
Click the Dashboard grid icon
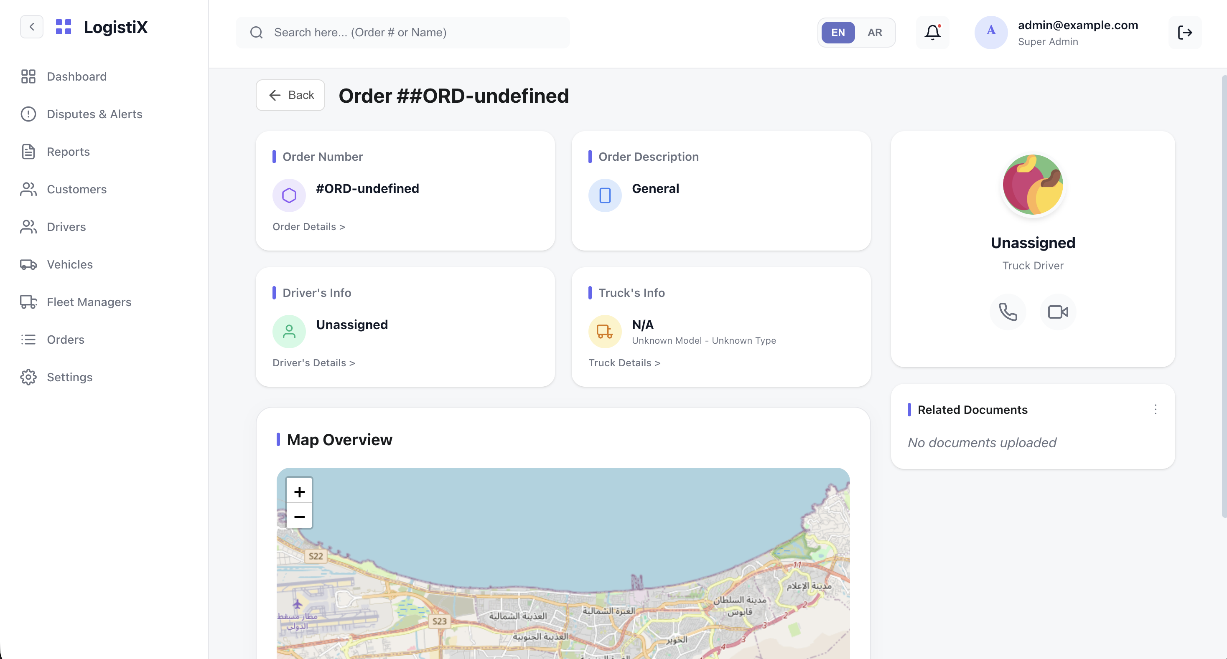[x=28, y=76]
